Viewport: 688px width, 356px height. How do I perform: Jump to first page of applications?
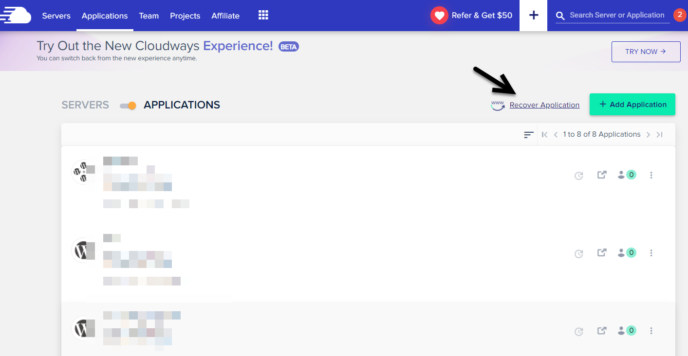coord(545,135)
